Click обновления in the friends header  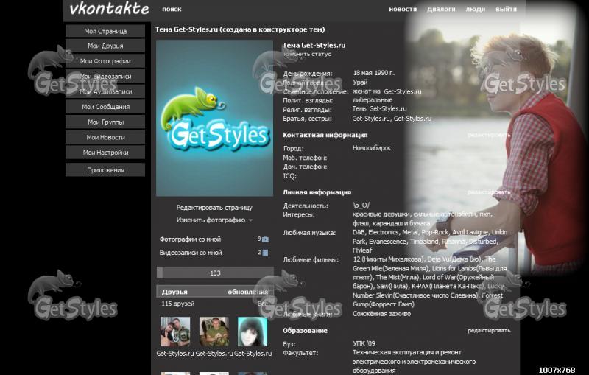tap(248, 292)
